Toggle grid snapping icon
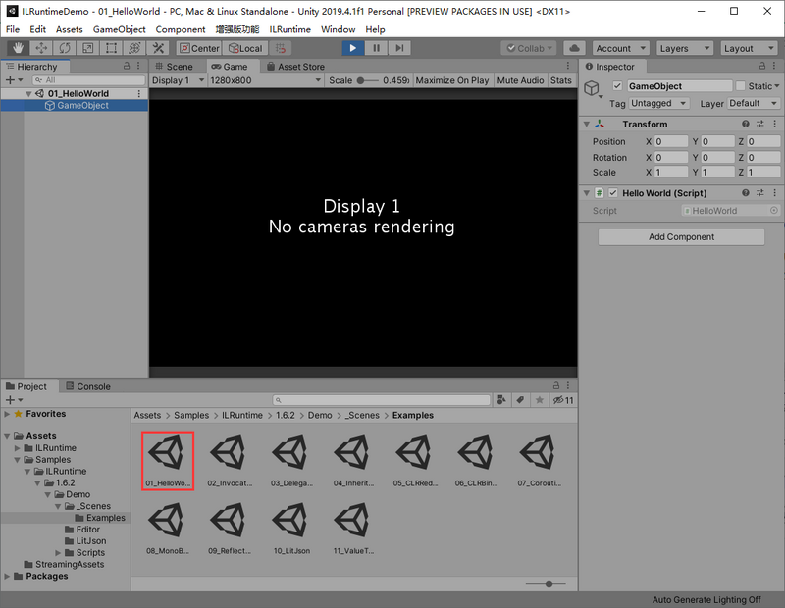Screen dimensions: 785x608 281,48
